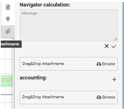
Task: Click the accounting section heading
Action: pos(33,78)
